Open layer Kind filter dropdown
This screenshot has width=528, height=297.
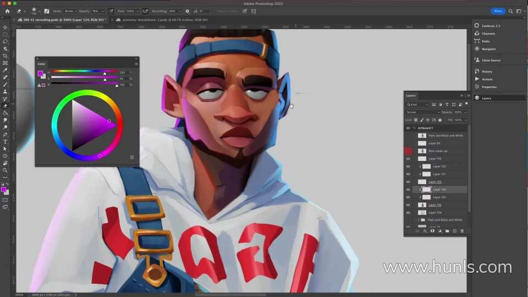[x=417, y=105]
